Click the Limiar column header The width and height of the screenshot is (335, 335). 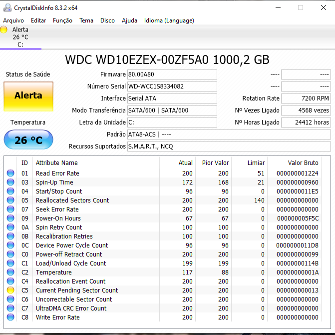click(249, 163)
